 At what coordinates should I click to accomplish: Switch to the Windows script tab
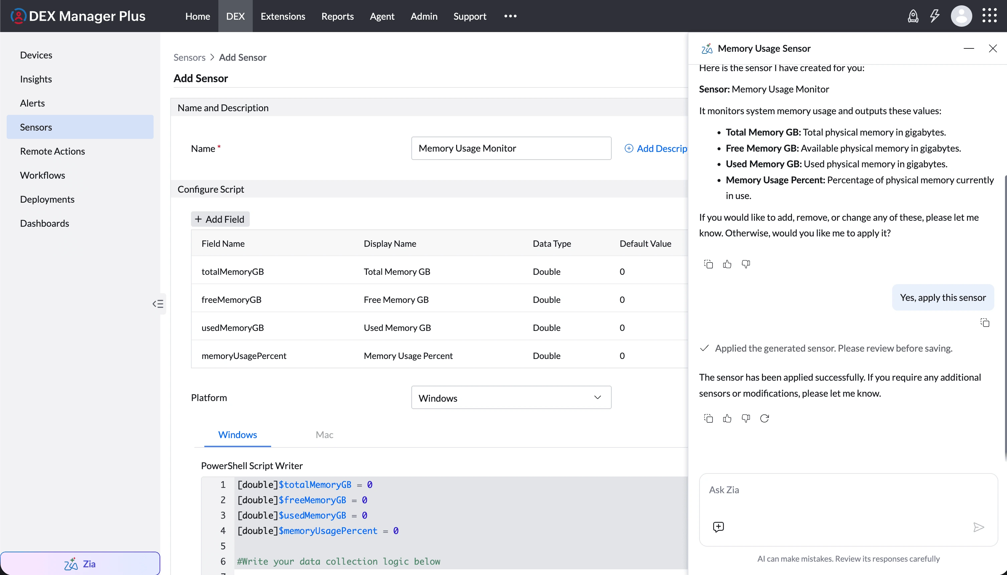click(237, 435)
